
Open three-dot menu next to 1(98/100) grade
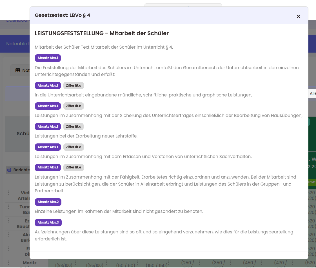click(75, 263)
